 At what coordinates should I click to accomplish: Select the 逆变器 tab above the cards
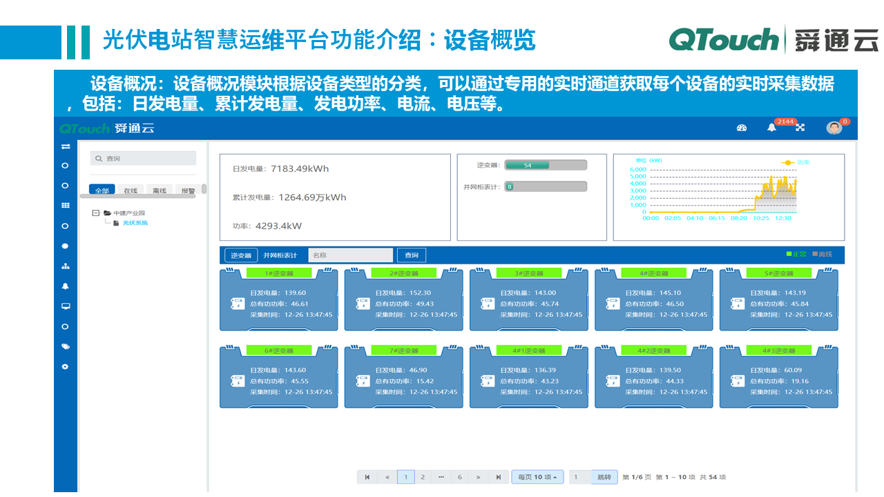pyautogui.click(x=240, y=254)
